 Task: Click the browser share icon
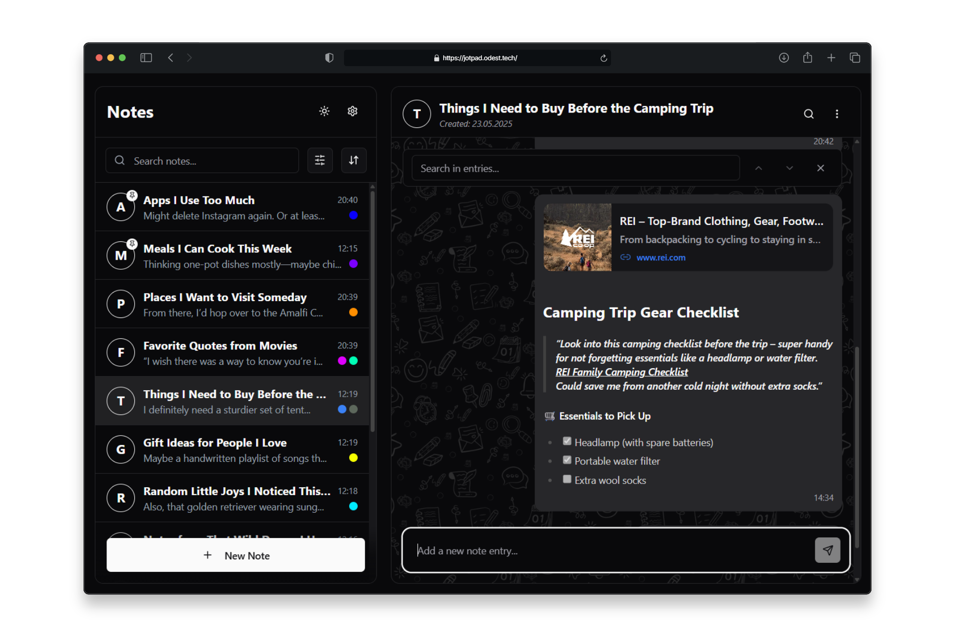[x=807, y=58]
